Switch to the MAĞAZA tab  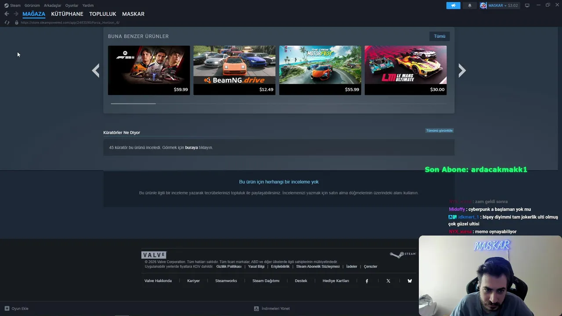pos(34,14)
